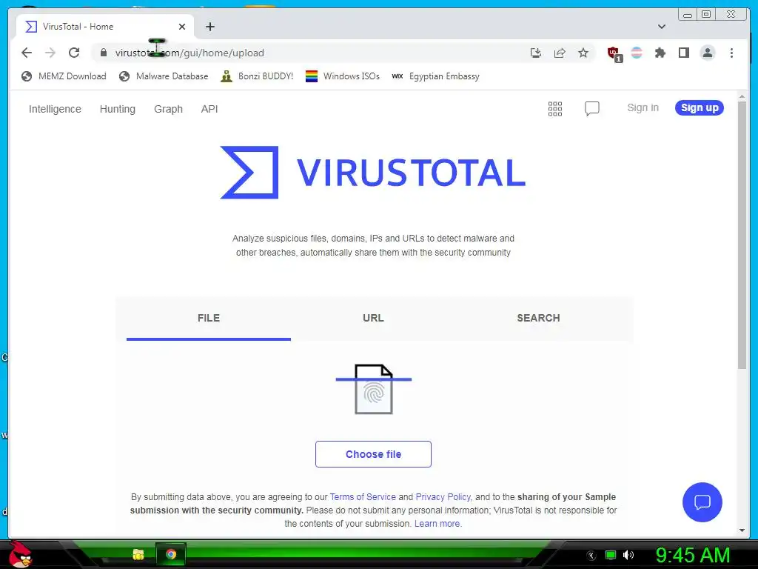Open the Privacy Policy link
The image size is (758, 569).
pos(443,497)
